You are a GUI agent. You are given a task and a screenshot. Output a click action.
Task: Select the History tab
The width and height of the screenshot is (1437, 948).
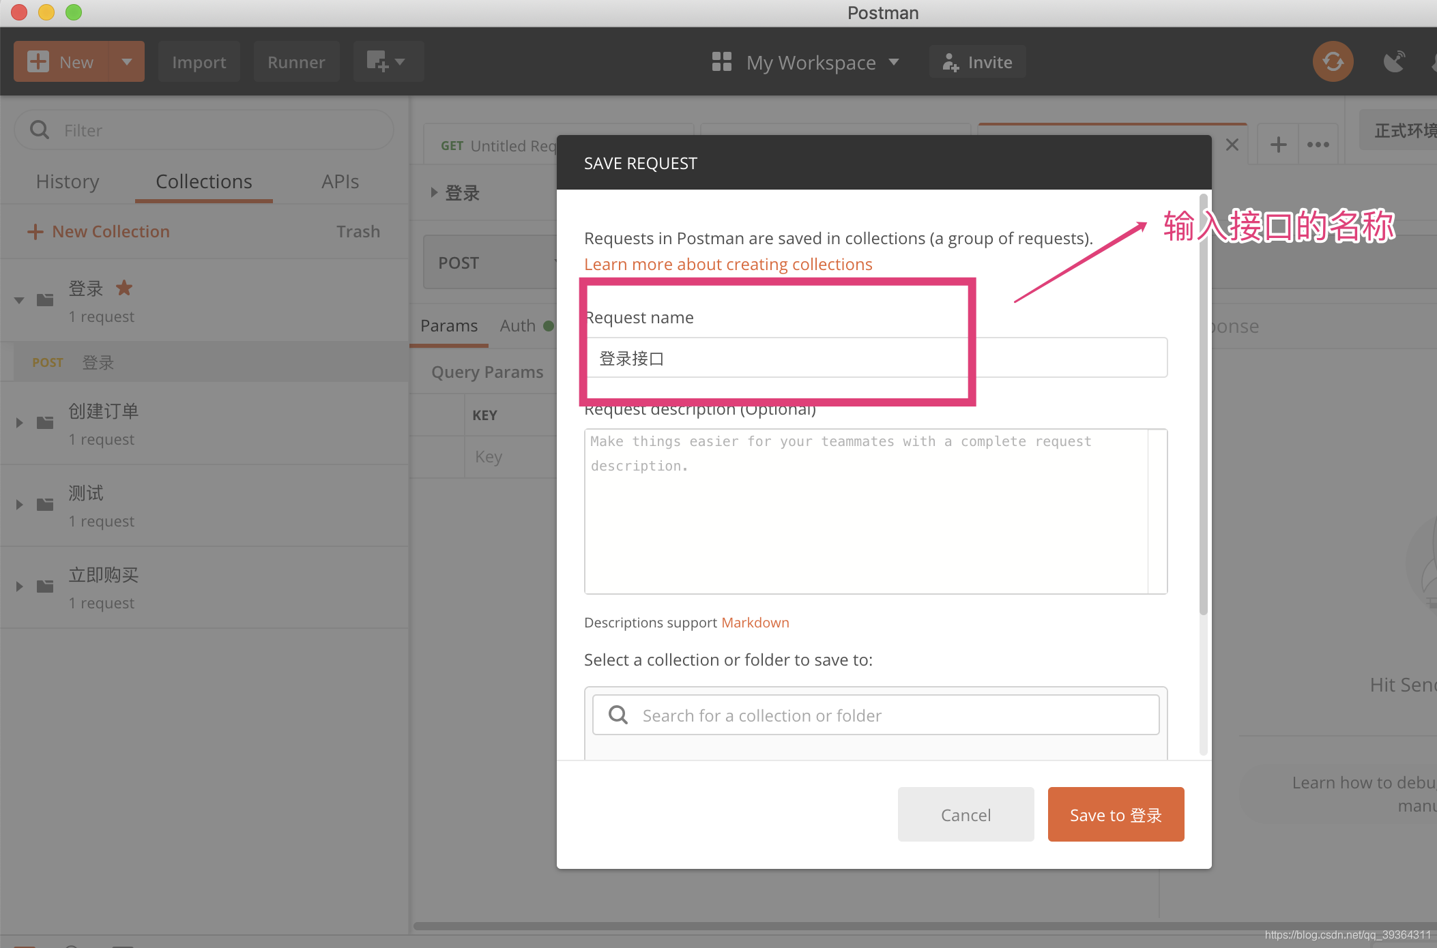click(x=66, y=181)
